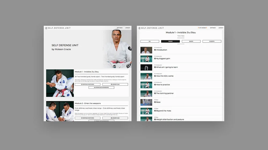Open Settings in the right window header
The height and width of the screenshot is (150, 268).
(213, 28)
